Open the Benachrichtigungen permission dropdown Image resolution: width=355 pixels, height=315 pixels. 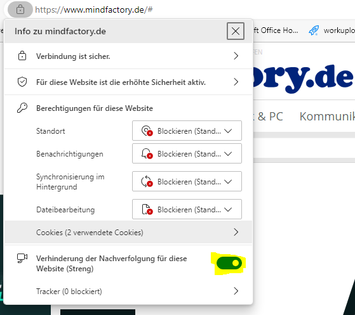pyautogui.click(x=187, y=153)
